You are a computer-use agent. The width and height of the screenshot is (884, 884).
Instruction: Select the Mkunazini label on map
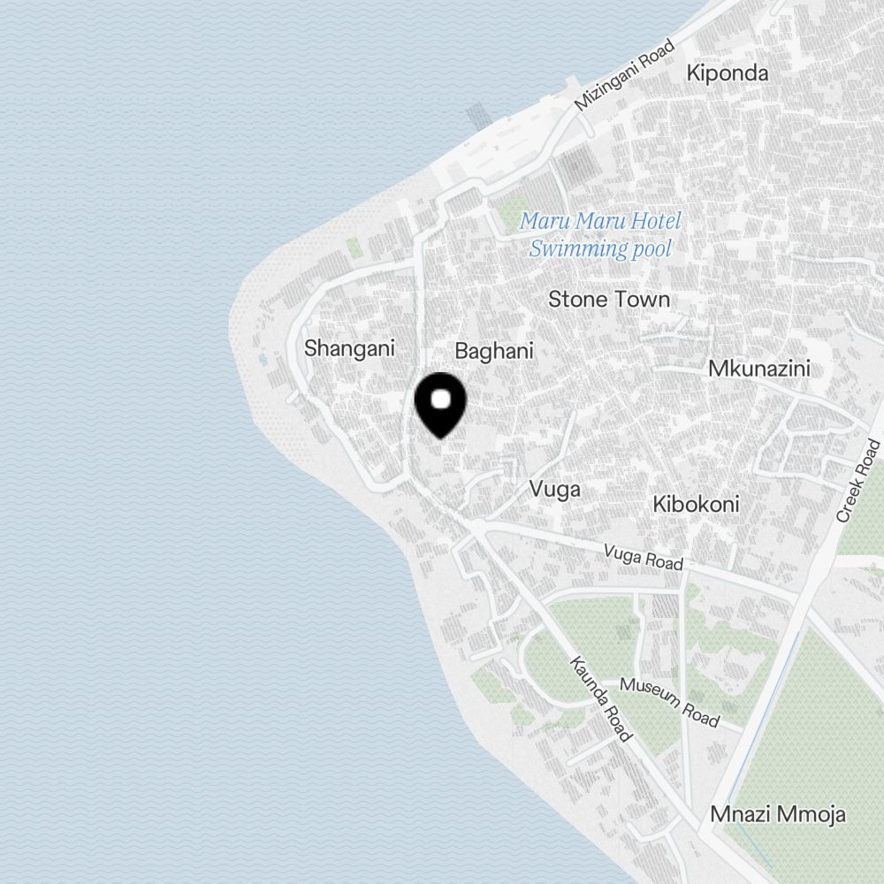(x=758, y=368)
